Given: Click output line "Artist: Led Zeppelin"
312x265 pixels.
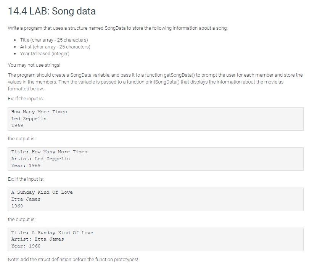Looking at the screenshot, I should click(40, 159).
